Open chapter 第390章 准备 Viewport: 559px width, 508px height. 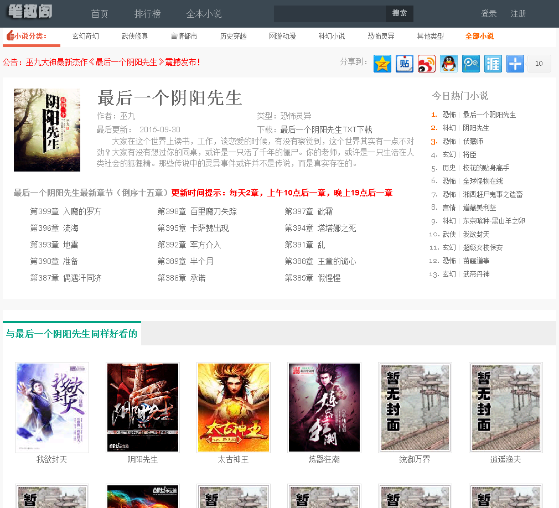[54, 261]
